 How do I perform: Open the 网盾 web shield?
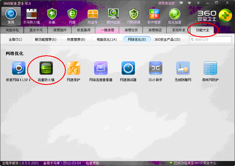point(72,16)
